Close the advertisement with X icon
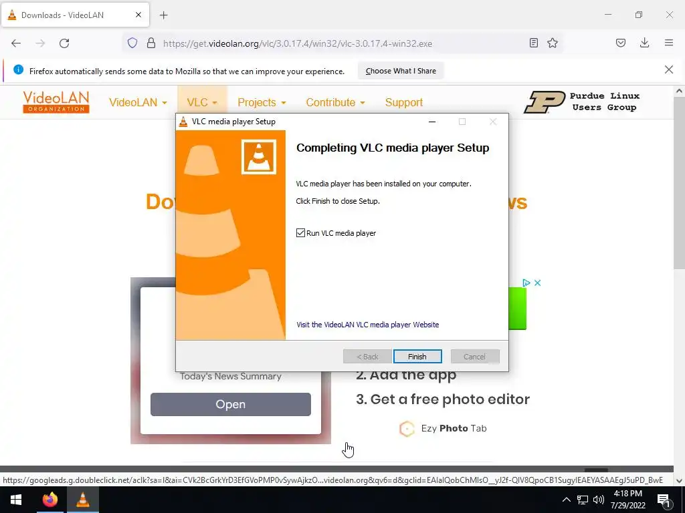Viewport: 685px width, 513px height. (537, 283)
